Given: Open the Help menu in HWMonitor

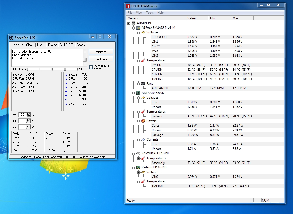Looking at the screenshot, I should (160, 12).
